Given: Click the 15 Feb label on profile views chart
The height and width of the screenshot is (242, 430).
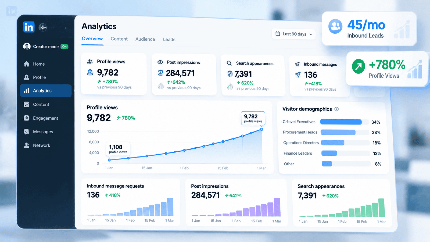Looking at the screenshot, I should (x=223, y=168).
